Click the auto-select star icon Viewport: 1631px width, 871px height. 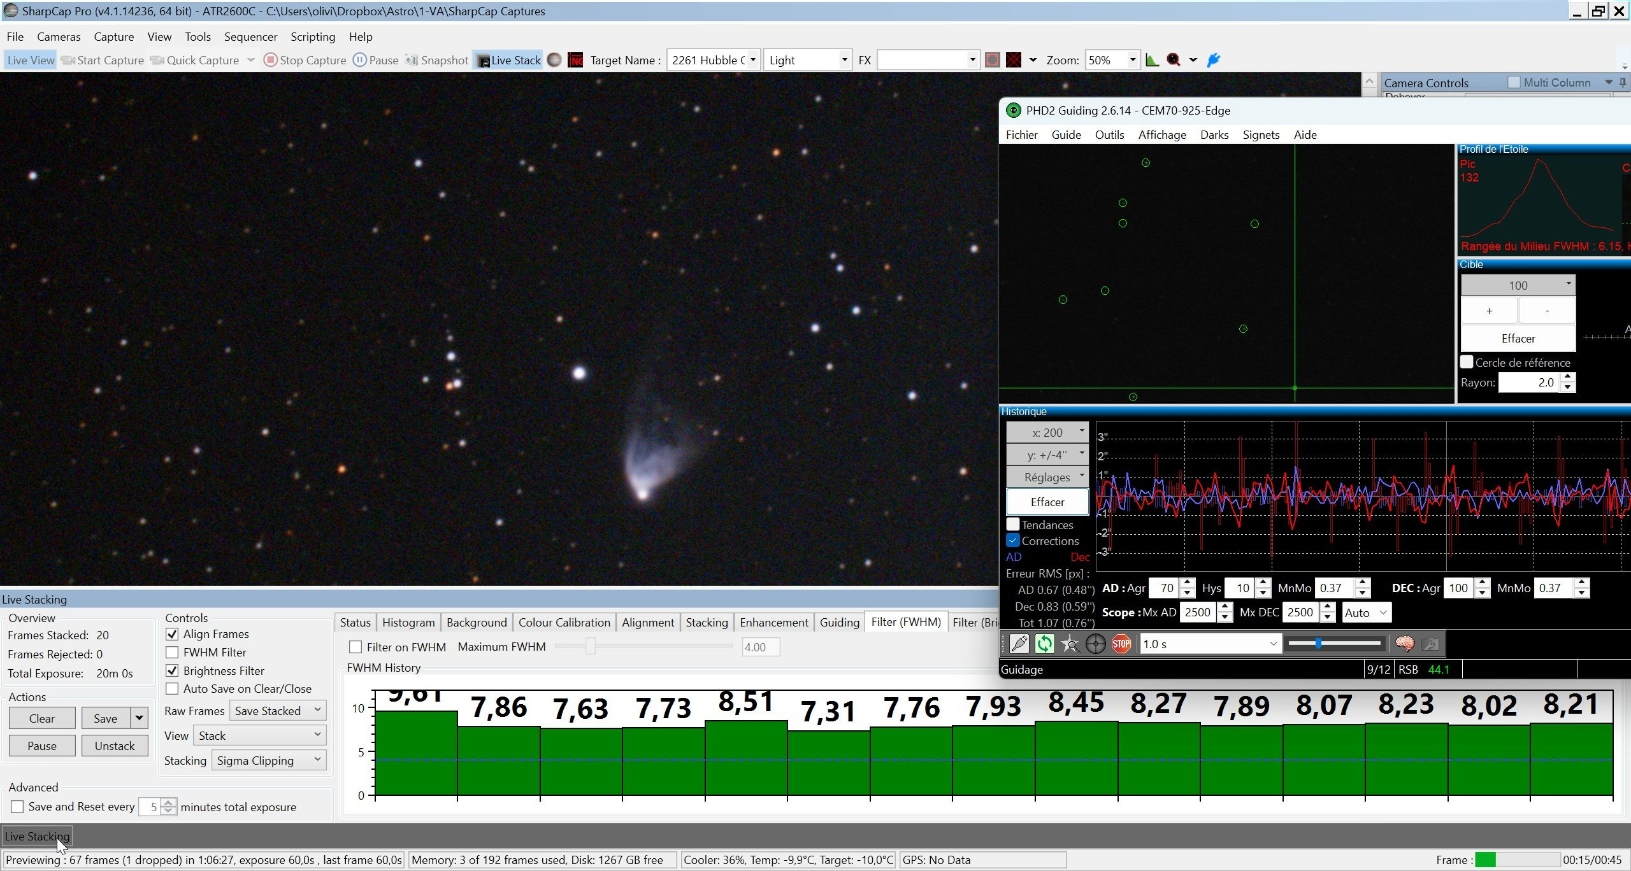tap(1070, 644)
